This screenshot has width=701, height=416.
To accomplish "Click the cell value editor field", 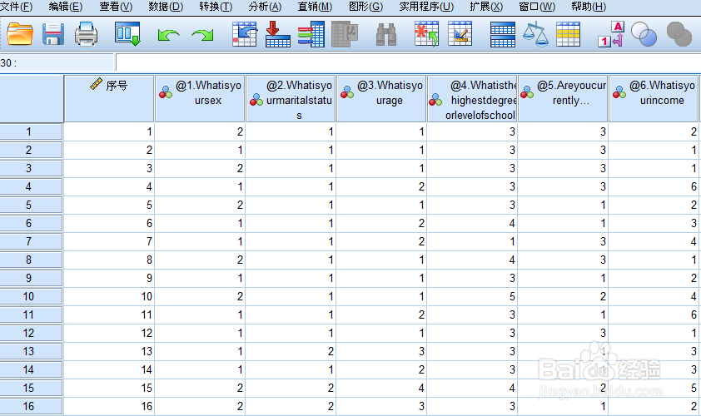I will 408,62.
